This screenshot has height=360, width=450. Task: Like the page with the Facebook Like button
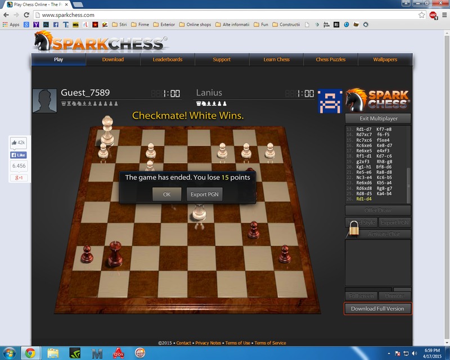(19, 155)
